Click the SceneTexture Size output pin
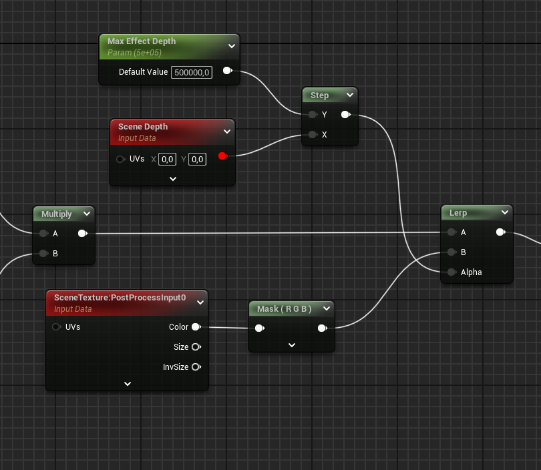The height and width of the screenshot is (470, 541). coord(196,347)
